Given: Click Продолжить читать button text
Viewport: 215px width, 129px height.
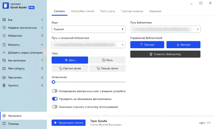Looking at the screenshot, I should pos(71,123).
